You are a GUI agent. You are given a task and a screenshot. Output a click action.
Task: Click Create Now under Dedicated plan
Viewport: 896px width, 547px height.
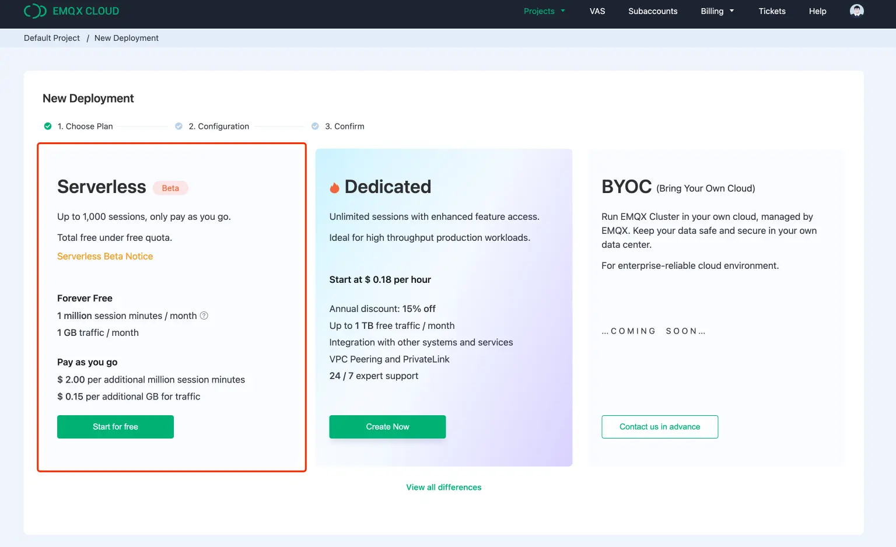click(x=387, y=426)
